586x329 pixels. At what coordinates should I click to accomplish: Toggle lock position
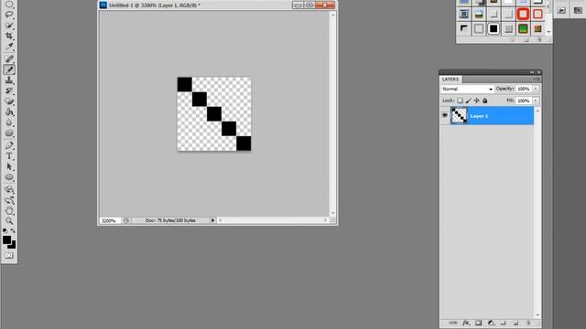pos(476,101)
